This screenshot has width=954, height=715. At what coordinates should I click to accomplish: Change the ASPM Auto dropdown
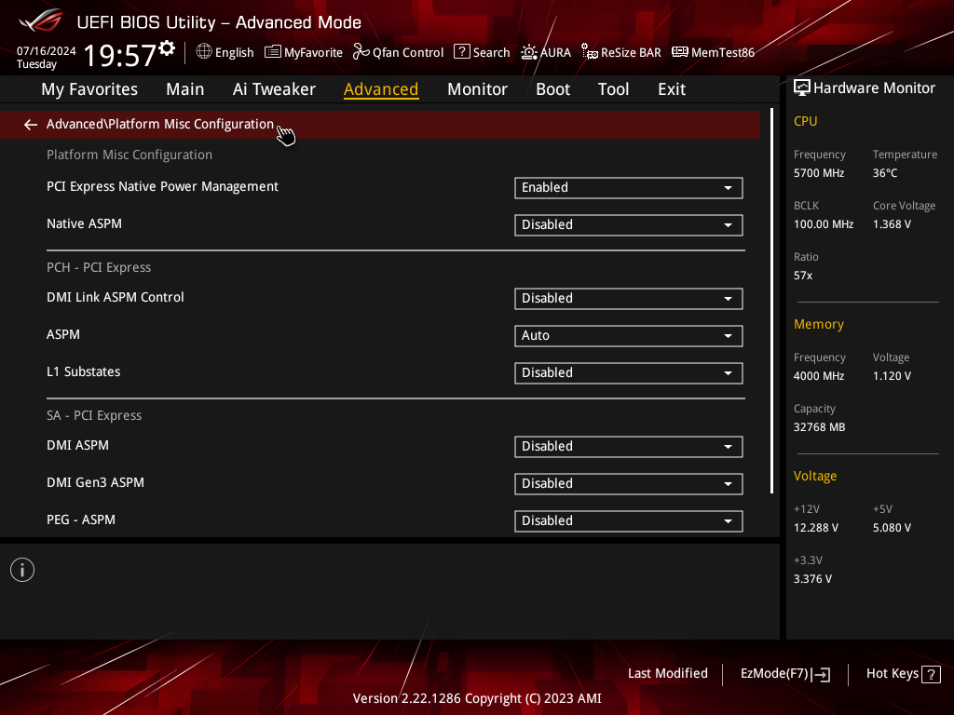pyautogui.click(x=629, y=335)
